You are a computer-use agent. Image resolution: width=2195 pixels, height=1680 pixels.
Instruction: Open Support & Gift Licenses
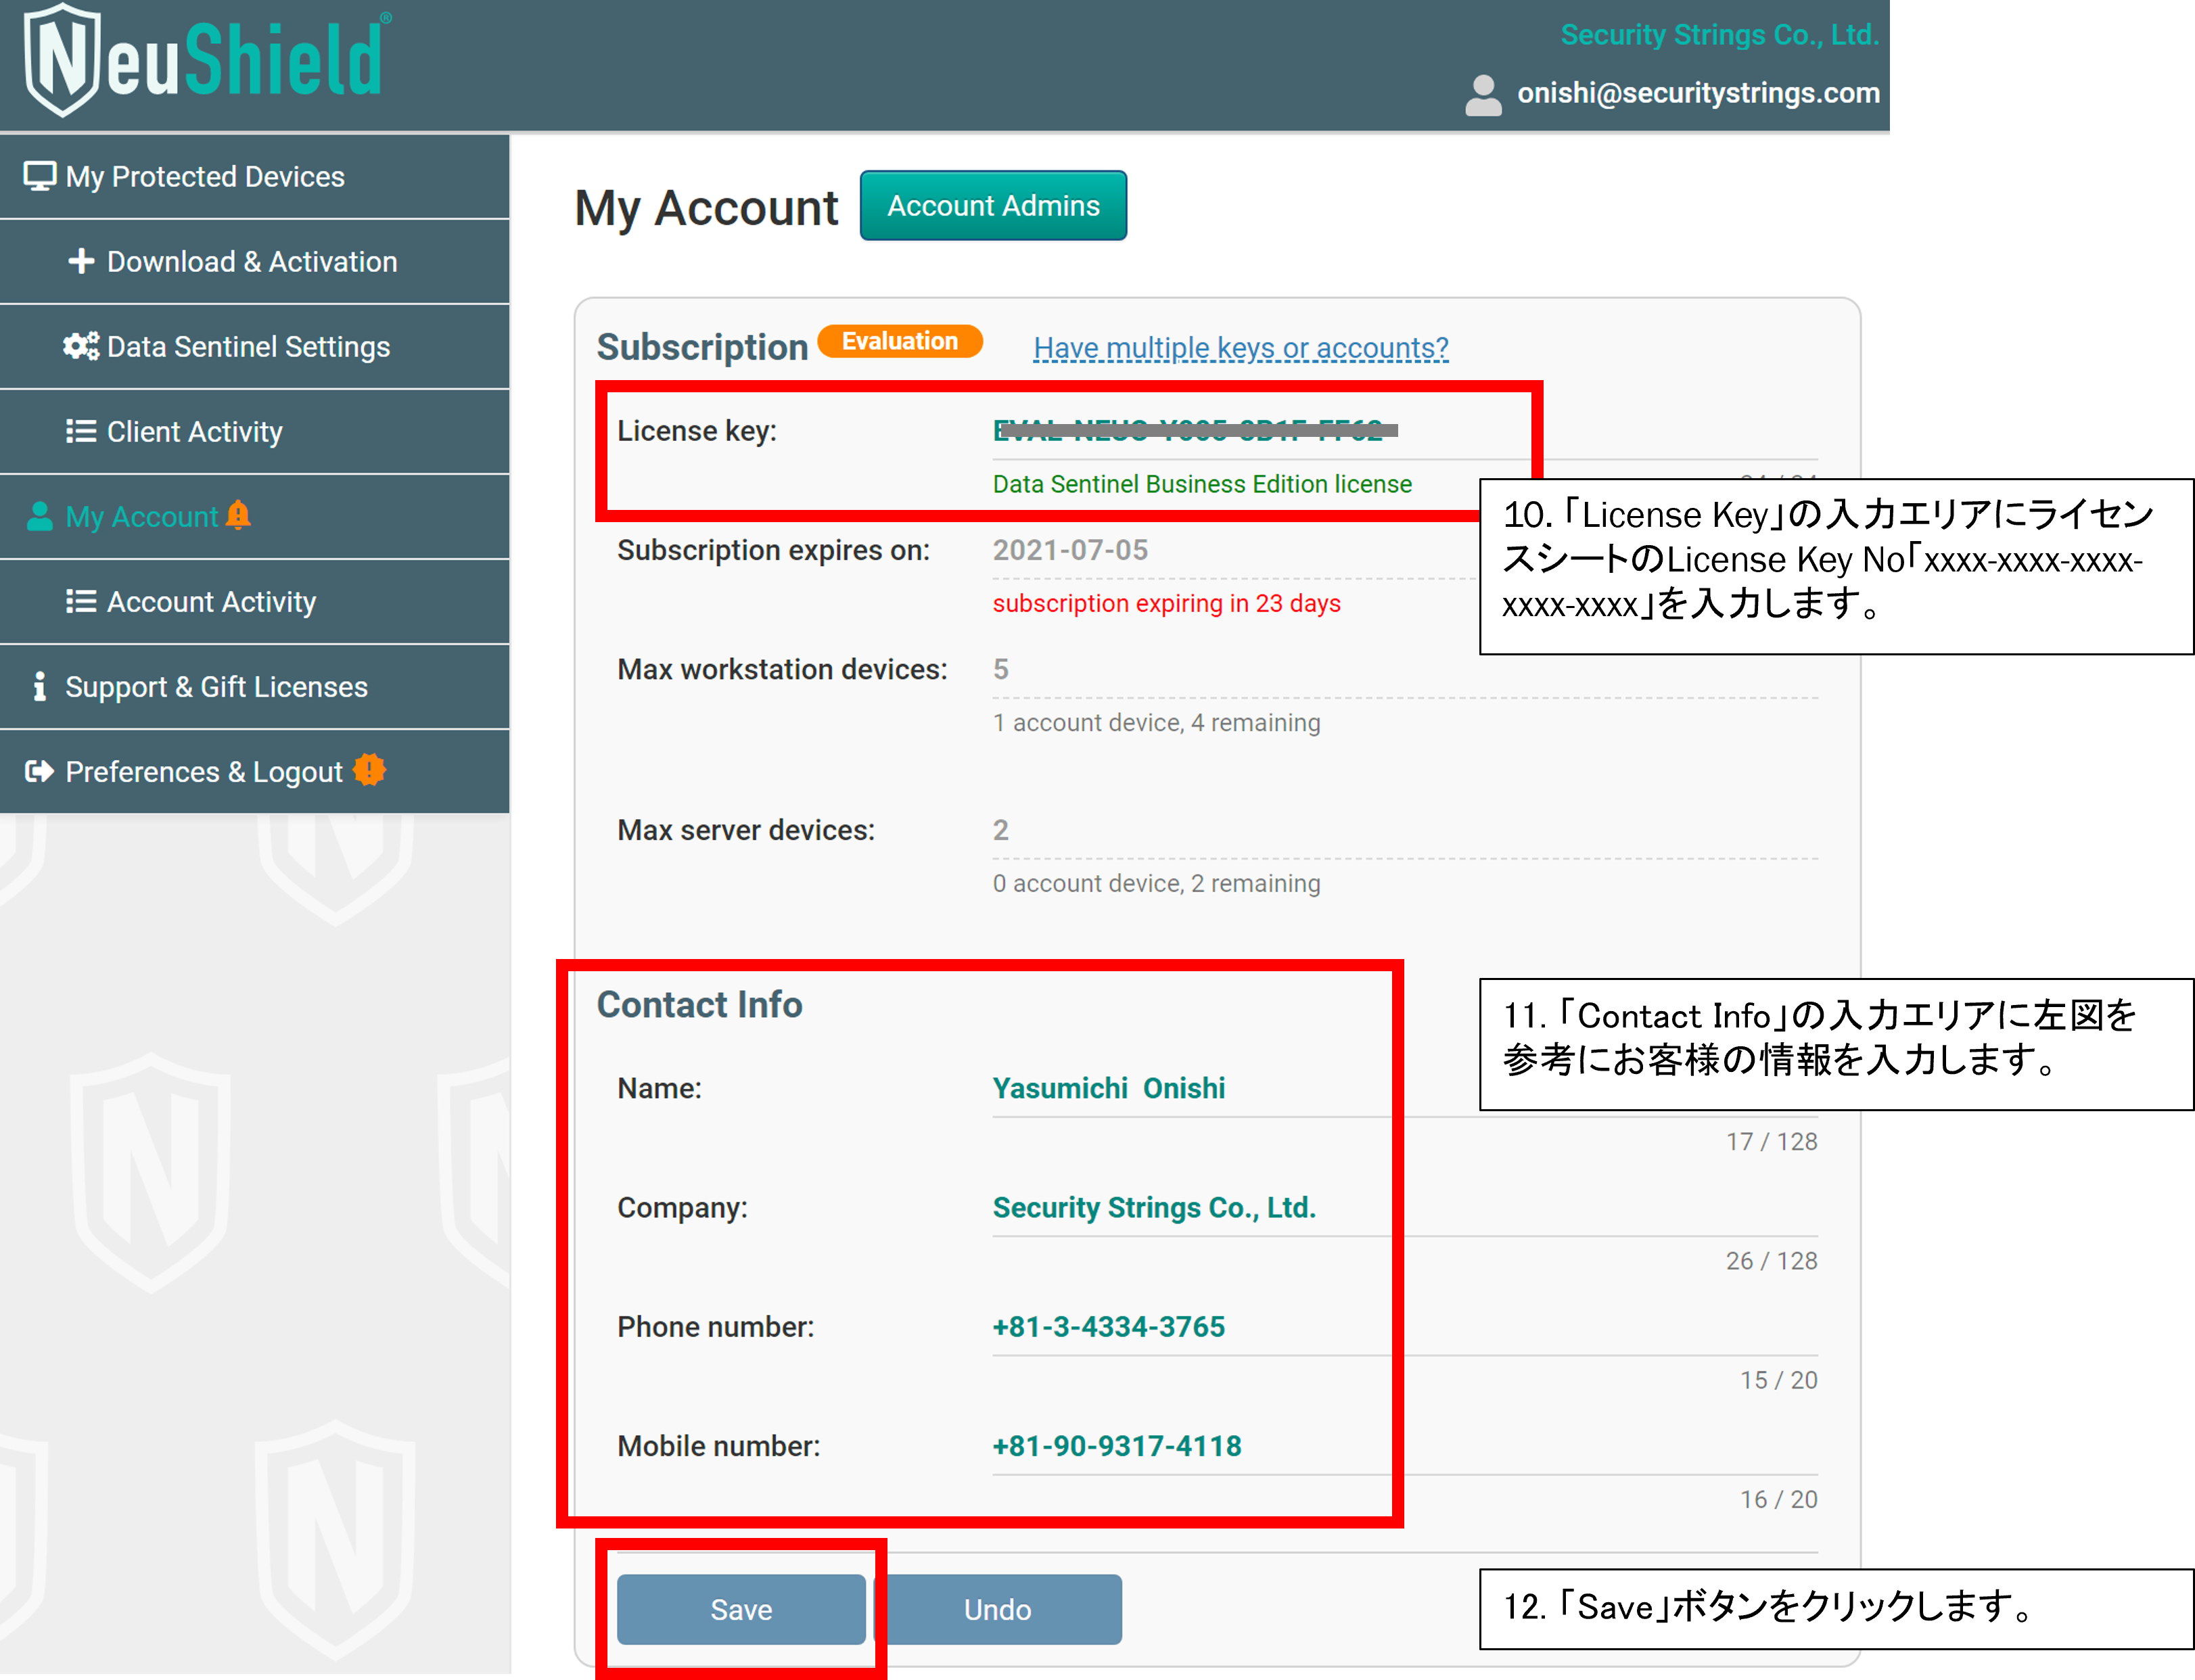pos(254,687)
